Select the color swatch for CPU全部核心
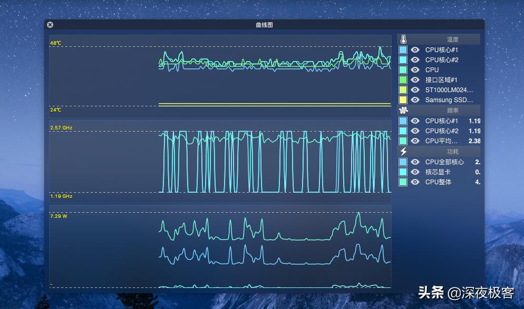The image size is (524, 309). (404, 161)
